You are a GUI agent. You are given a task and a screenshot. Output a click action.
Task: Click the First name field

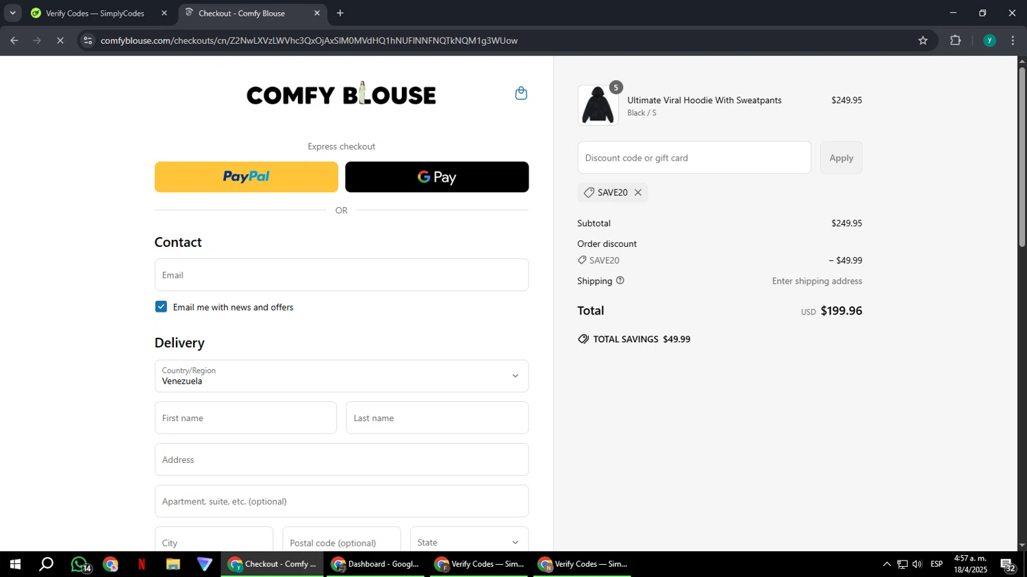pyautogui.click(x=246, y=418)
